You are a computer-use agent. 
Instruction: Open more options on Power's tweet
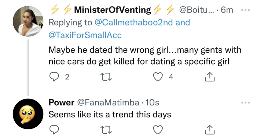click(x=245, y=103)
